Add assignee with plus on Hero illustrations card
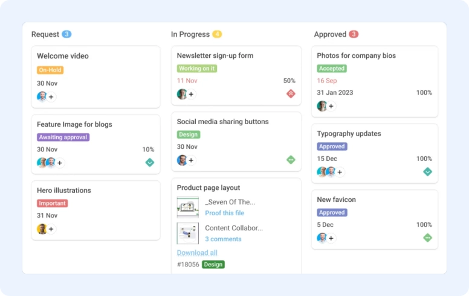 tap(51, 229)
